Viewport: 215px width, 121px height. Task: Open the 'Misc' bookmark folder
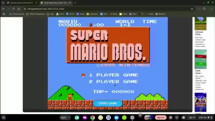click(x=50, y=14)
